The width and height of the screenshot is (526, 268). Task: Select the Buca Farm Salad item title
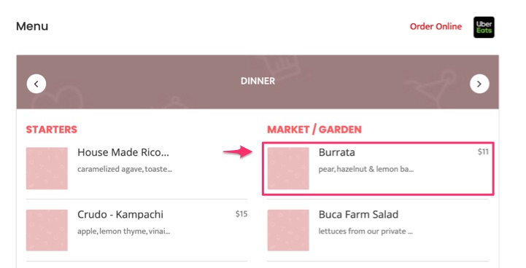[x=358, y=214]
